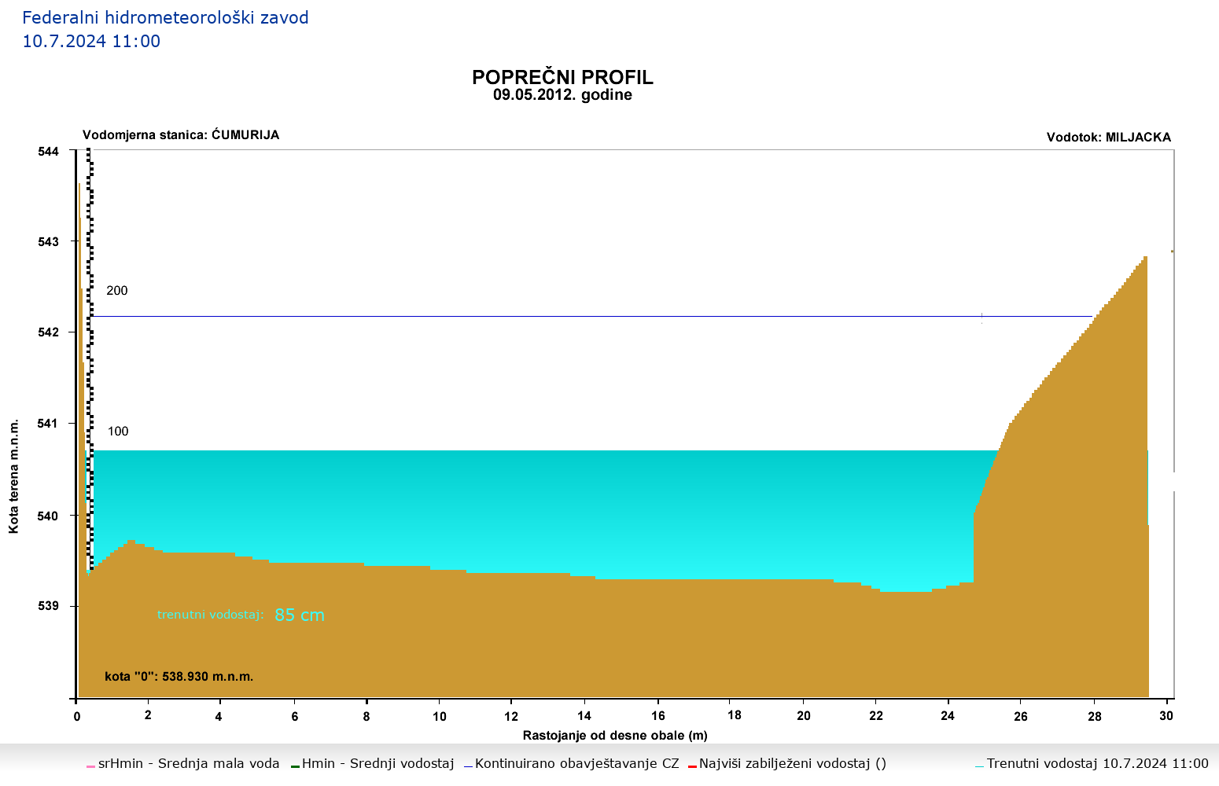
Task: Click the 100 level marker label
Action: pos(118,432)
